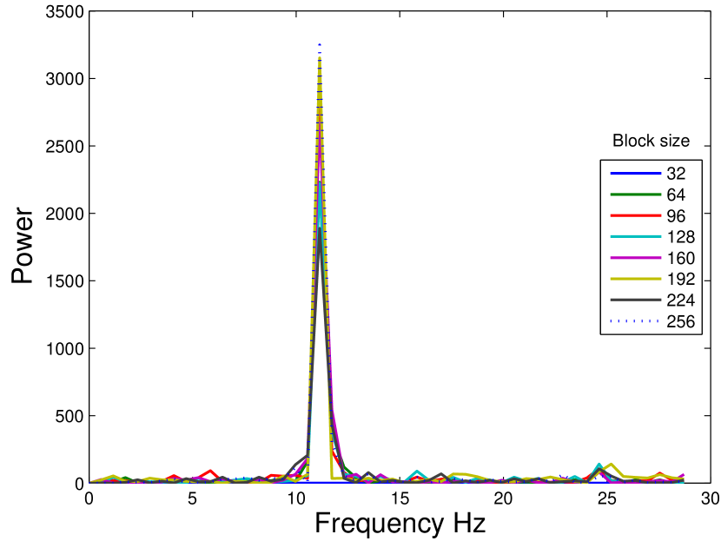Select the legend label "96"
Viewport: 721px width, 541px height.
[x=676, y=216]
